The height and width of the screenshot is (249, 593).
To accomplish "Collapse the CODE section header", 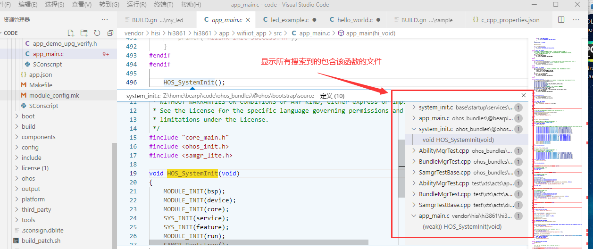I will coord(10,33).
